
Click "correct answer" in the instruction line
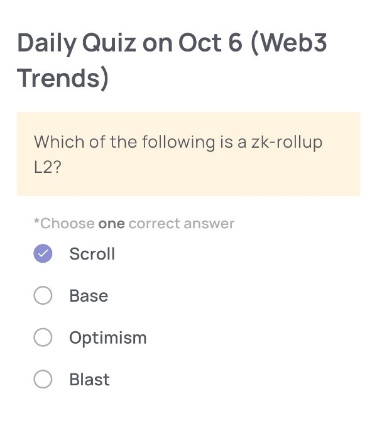[x=181, y=224]
